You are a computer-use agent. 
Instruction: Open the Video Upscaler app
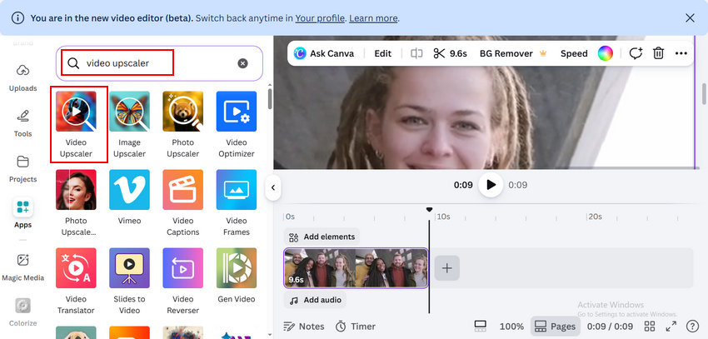pos(76,124)
